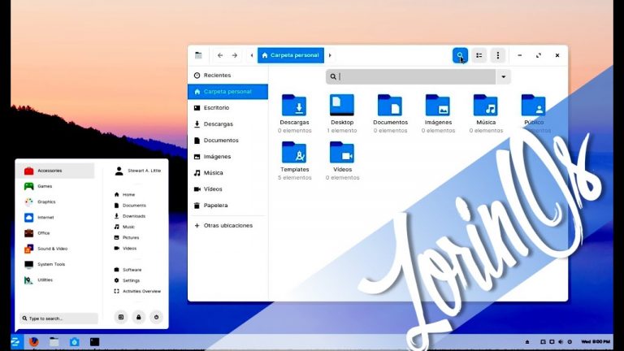Open Papelera in the sidebar

(228, 206)
